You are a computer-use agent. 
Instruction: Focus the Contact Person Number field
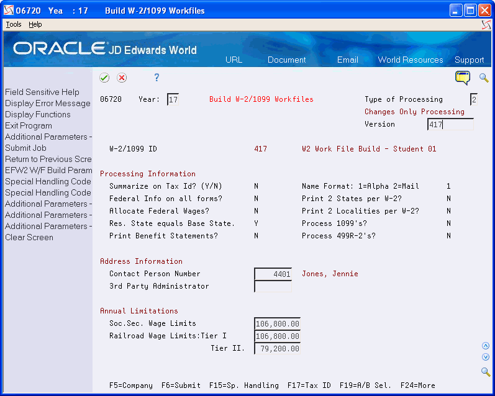(273, 274)
